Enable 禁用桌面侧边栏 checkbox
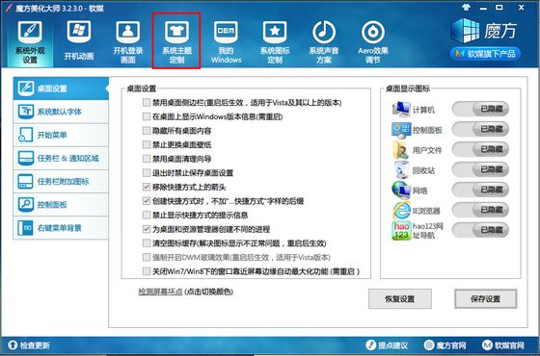Viewport: 540px width, 356px height. pyautogui.click(x=147, y=102)
